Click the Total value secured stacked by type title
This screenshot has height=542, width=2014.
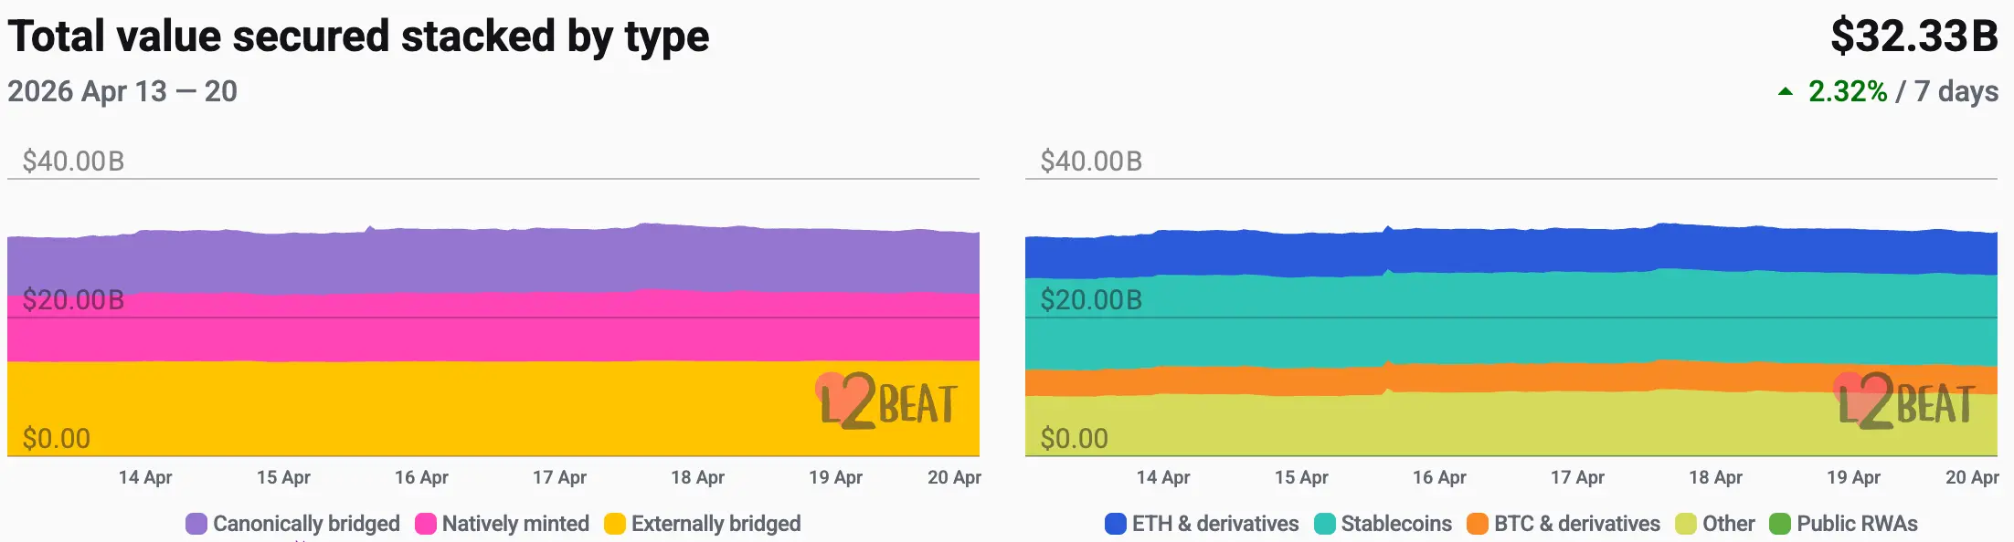coord(358,36)
